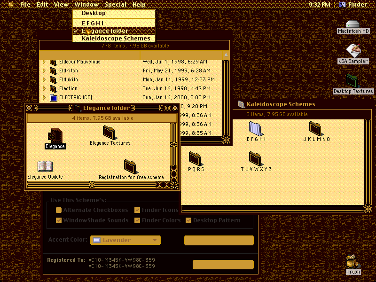The height and width of the screenshot is (282, 376).
Task: Select the Registration for free scheme folder
Action: (x=131, y=167)
